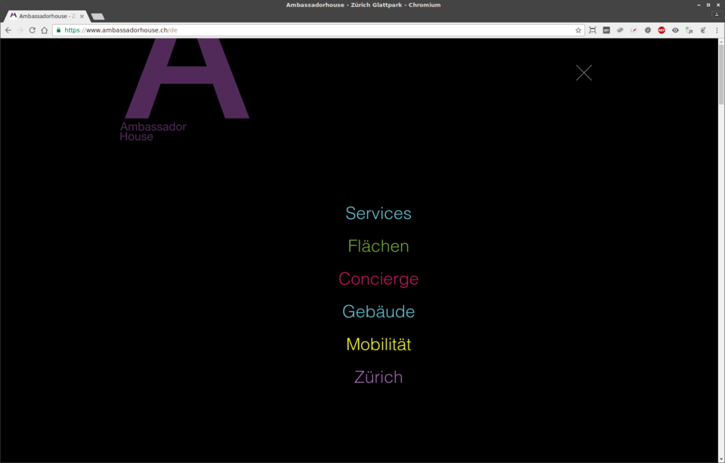Click the scrollbar down arrow
This screenshot has height=463, width=725.
721,458
